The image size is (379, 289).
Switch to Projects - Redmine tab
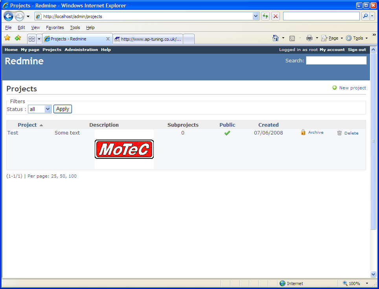click(x=74, y=39)
